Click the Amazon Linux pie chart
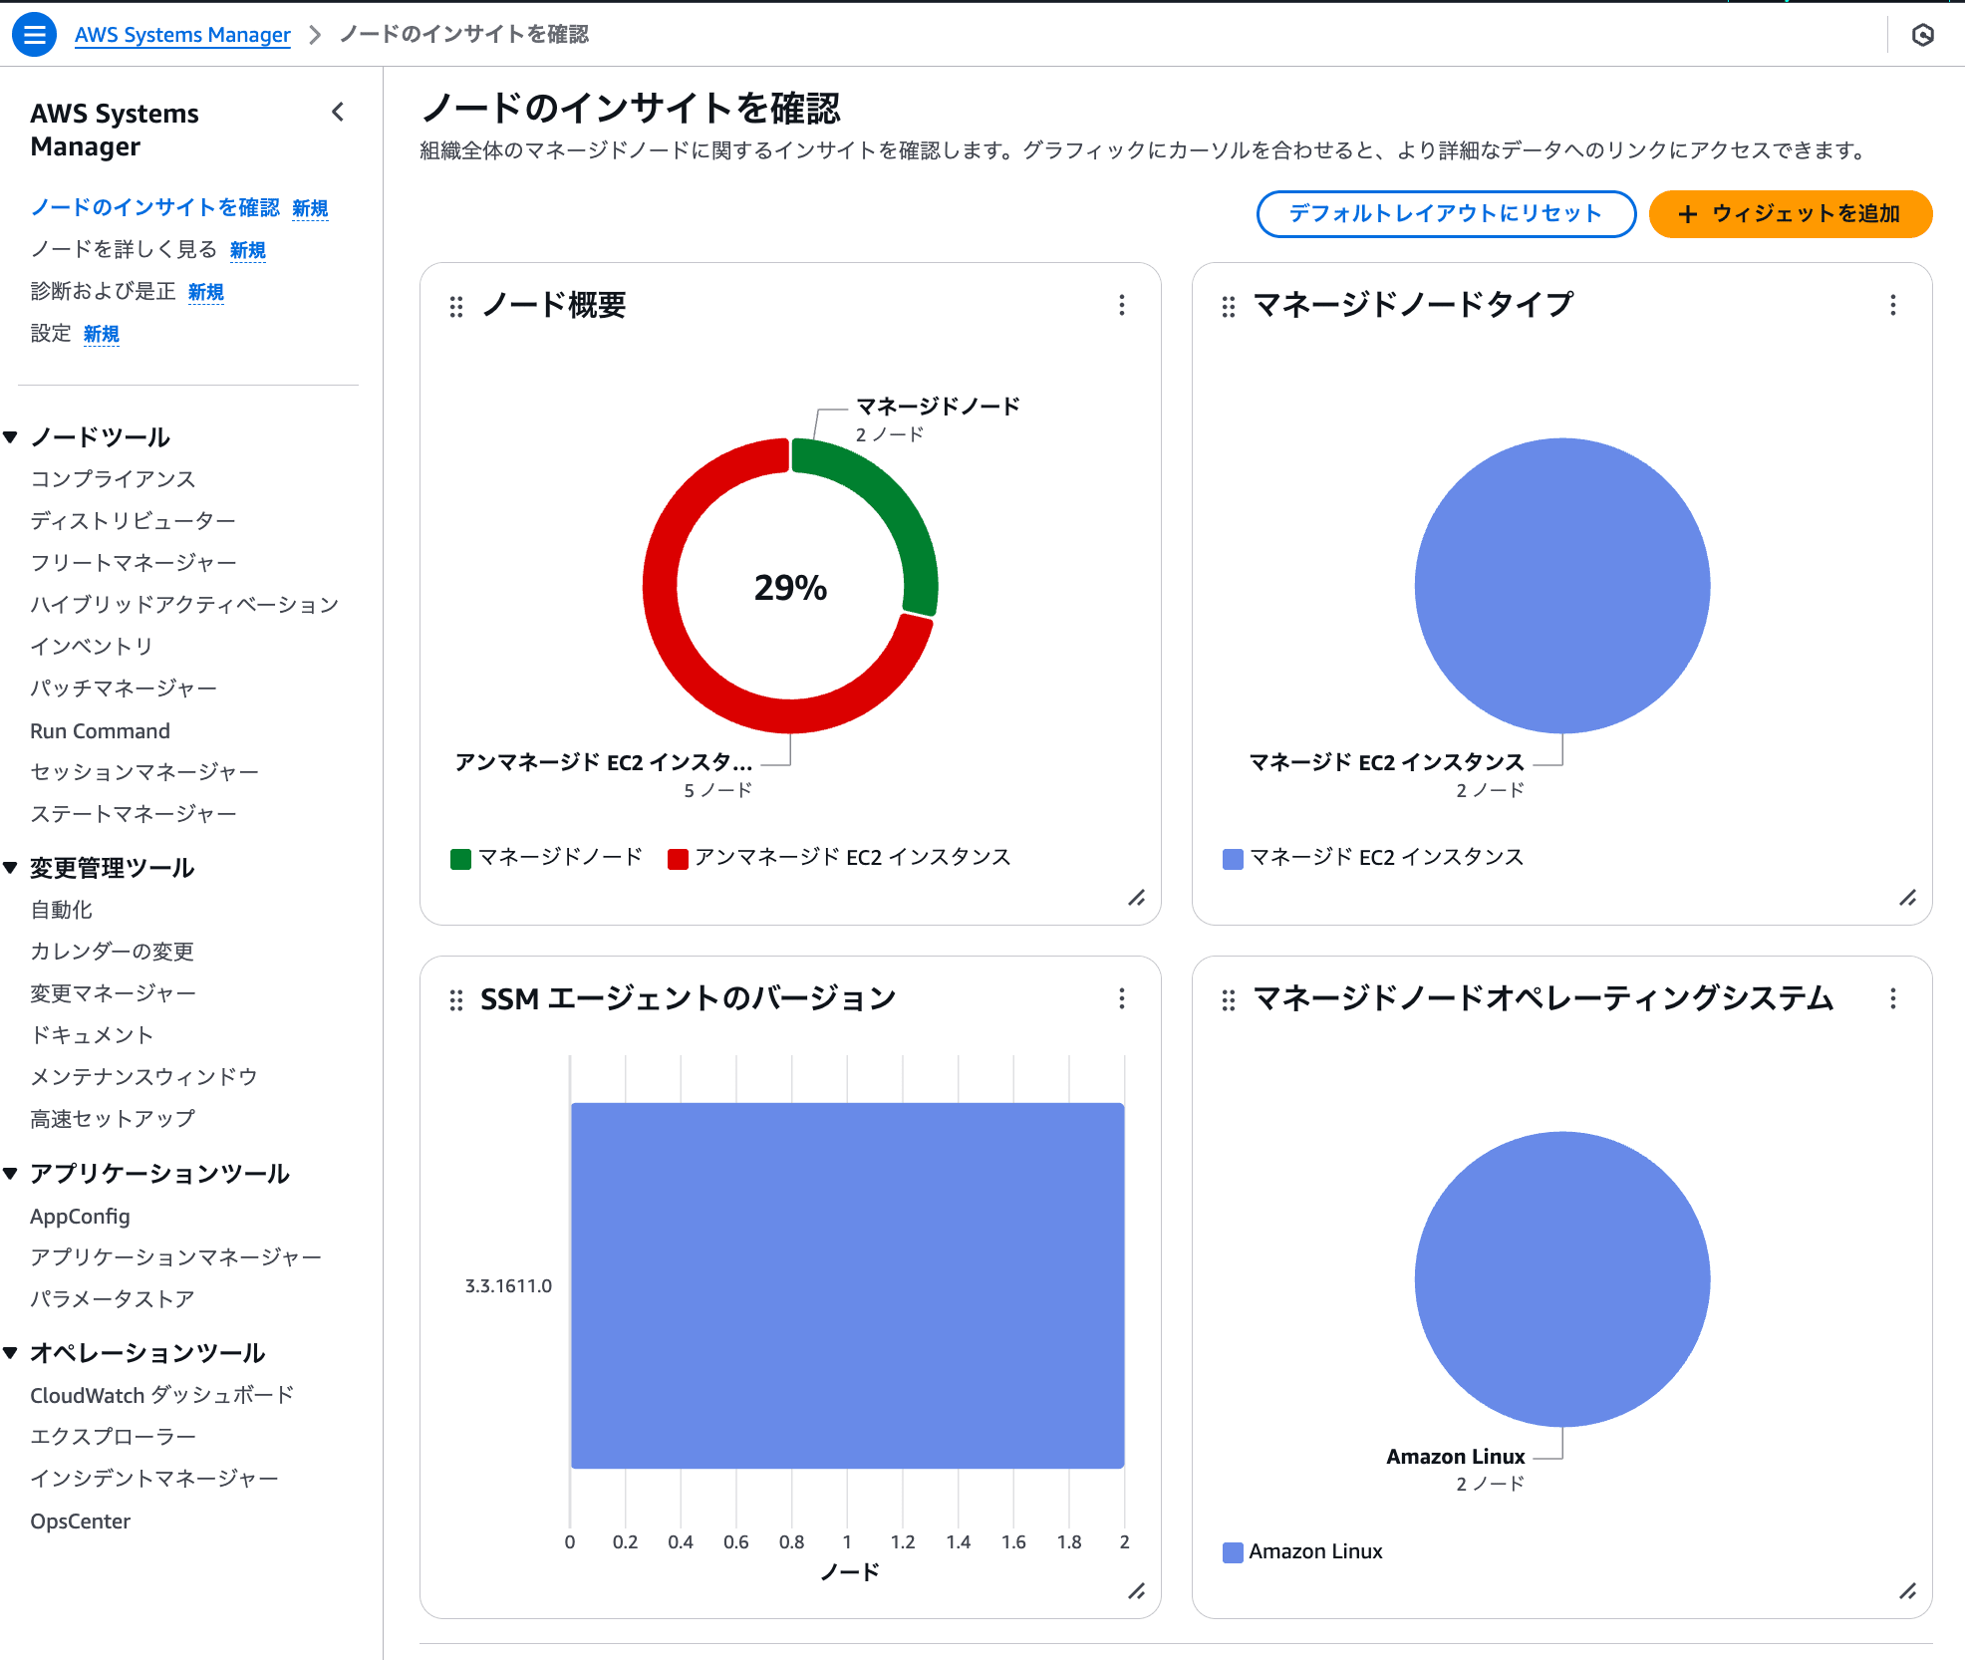 pyautogui.click(x=1562, y=1279)
